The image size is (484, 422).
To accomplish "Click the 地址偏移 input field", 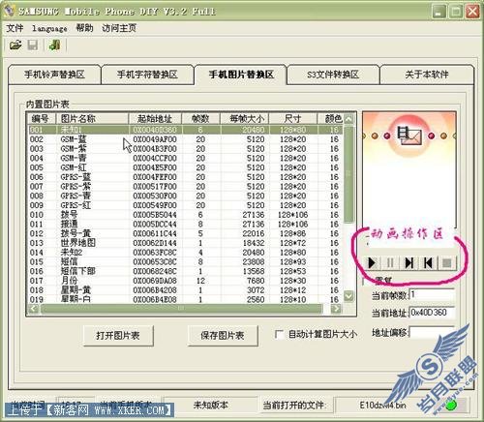I will point(432,332).
